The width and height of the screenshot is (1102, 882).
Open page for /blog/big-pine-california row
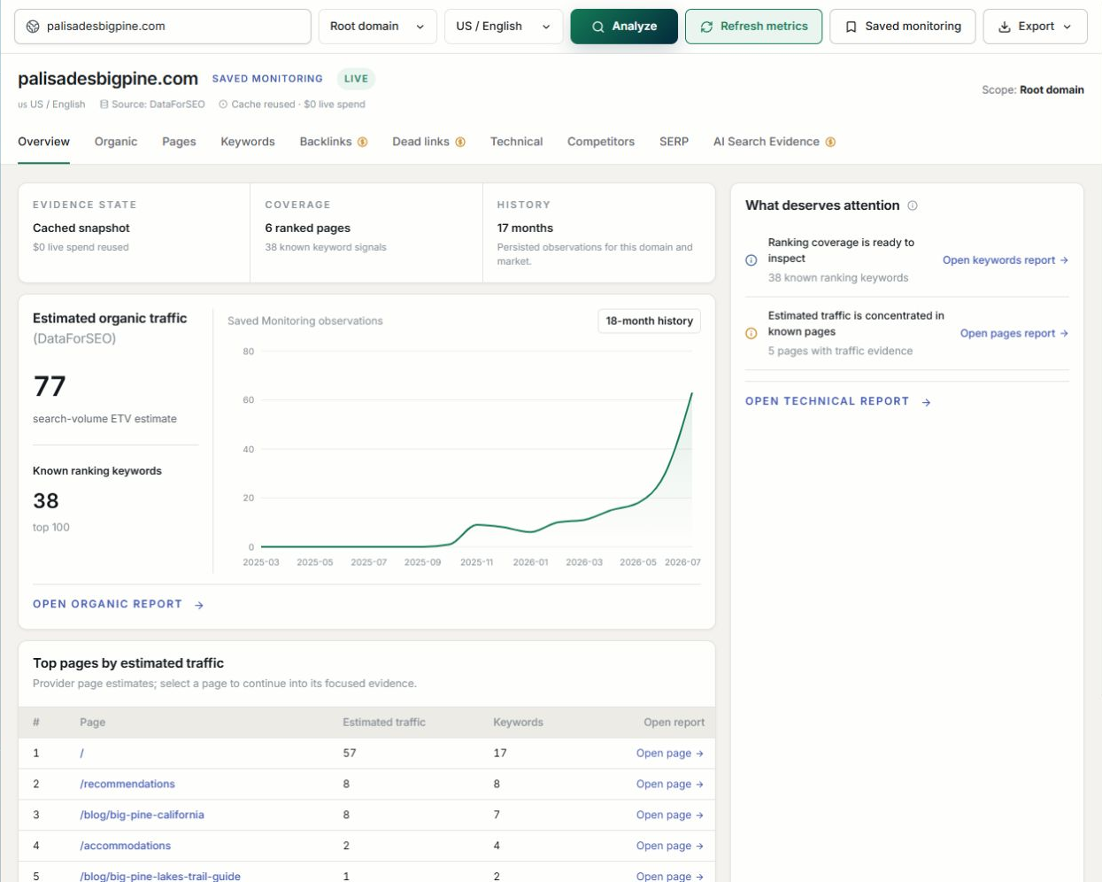coord(669,816)
